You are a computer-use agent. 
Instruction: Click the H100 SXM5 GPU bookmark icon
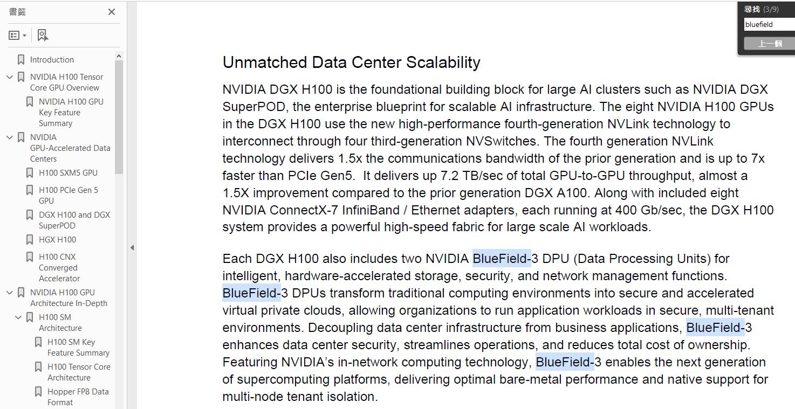click(30, 173)
